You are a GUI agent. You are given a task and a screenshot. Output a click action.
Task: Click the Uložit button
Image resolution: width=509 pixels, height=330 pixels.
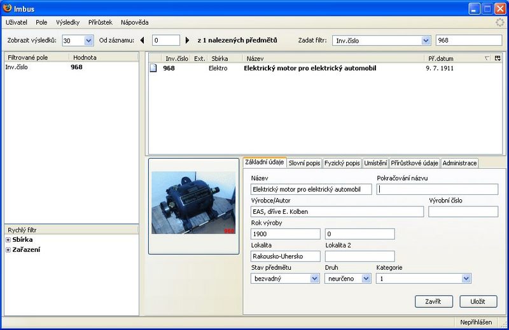(478, 301)
